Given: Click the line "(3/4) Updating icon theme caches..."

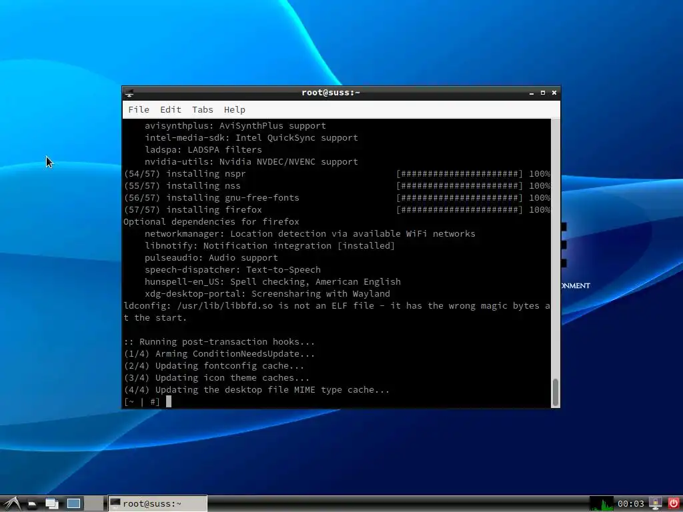Looking at the screenshot, I should click(217, 378).
